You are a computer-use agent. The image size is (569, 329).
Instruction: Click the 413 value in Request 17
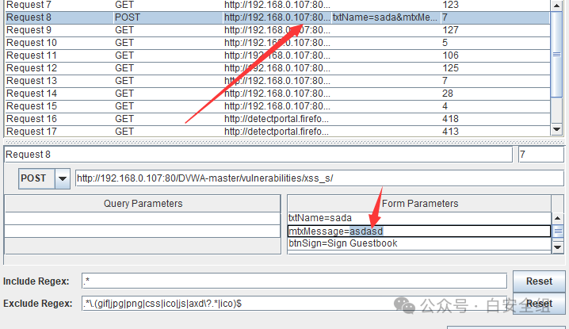click(x=450, y=132)
